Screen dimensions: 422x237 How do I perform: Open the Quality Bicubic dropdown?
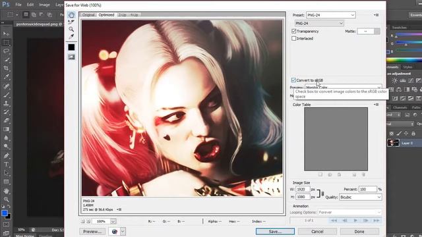point(361,197)
